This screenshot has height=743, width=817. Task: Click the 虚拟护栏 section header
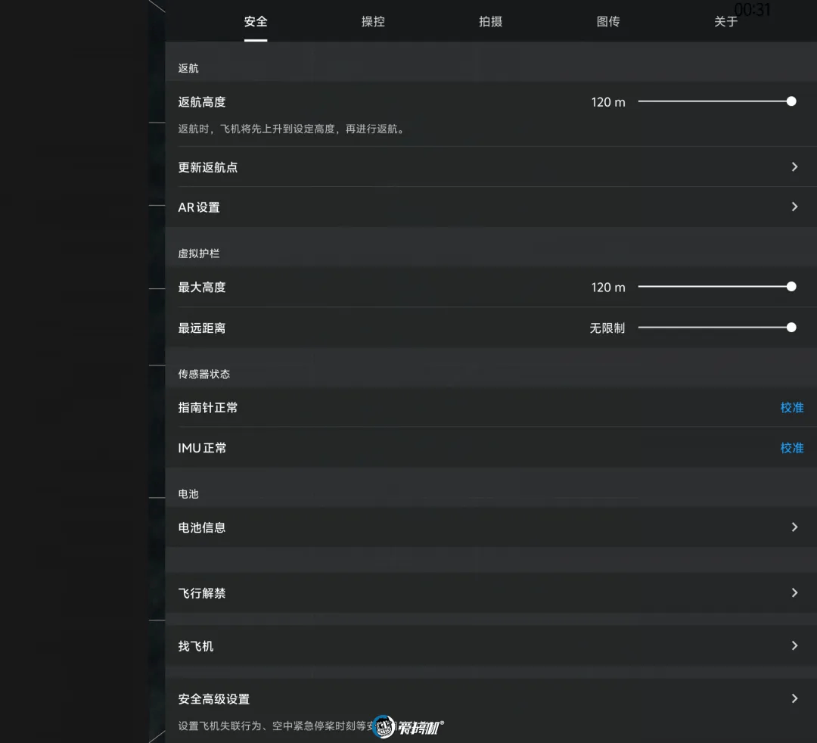(198, 253)
